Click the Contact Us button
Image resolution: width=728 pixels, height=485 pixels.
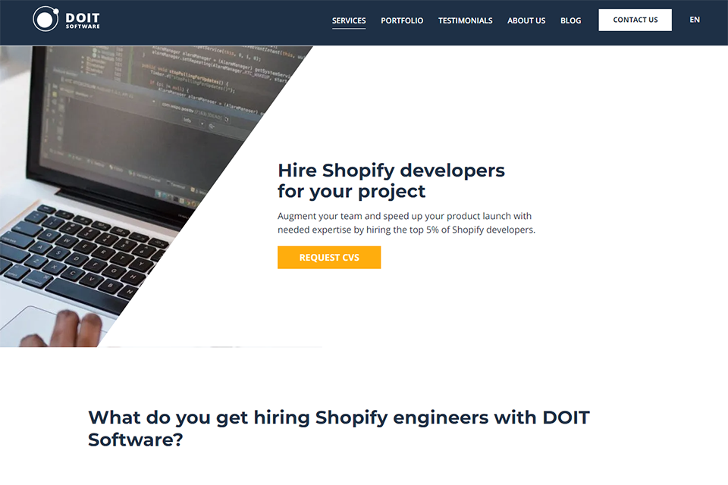click(x=635, y=20)
